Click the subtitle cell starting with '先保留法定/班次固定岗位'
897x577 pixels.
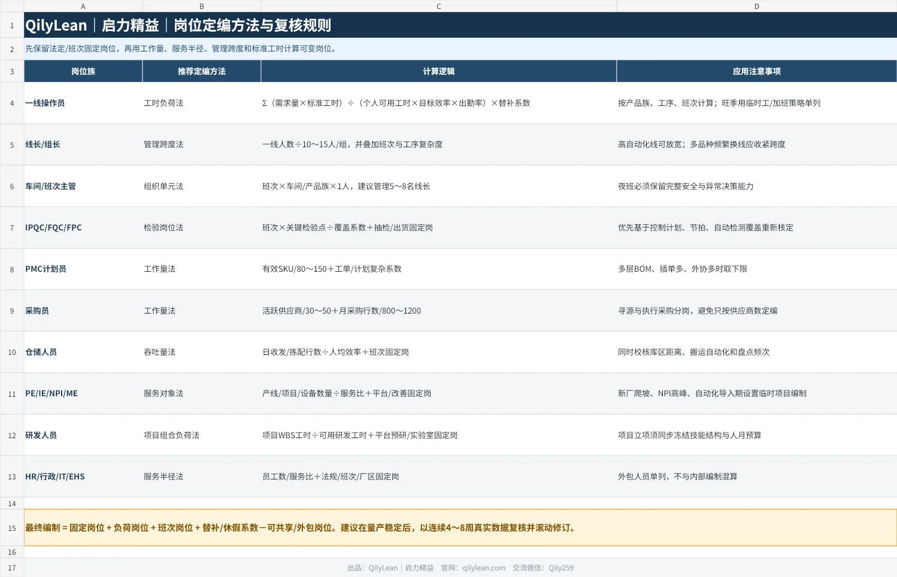(460, 49)
